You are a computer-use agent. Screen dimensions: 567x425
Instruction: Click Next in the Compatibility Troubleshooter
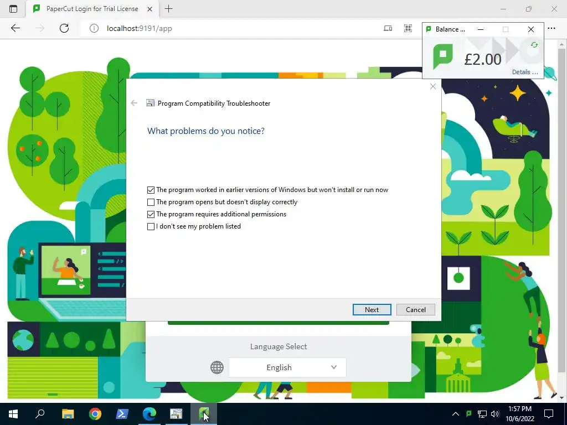point(372,310)
